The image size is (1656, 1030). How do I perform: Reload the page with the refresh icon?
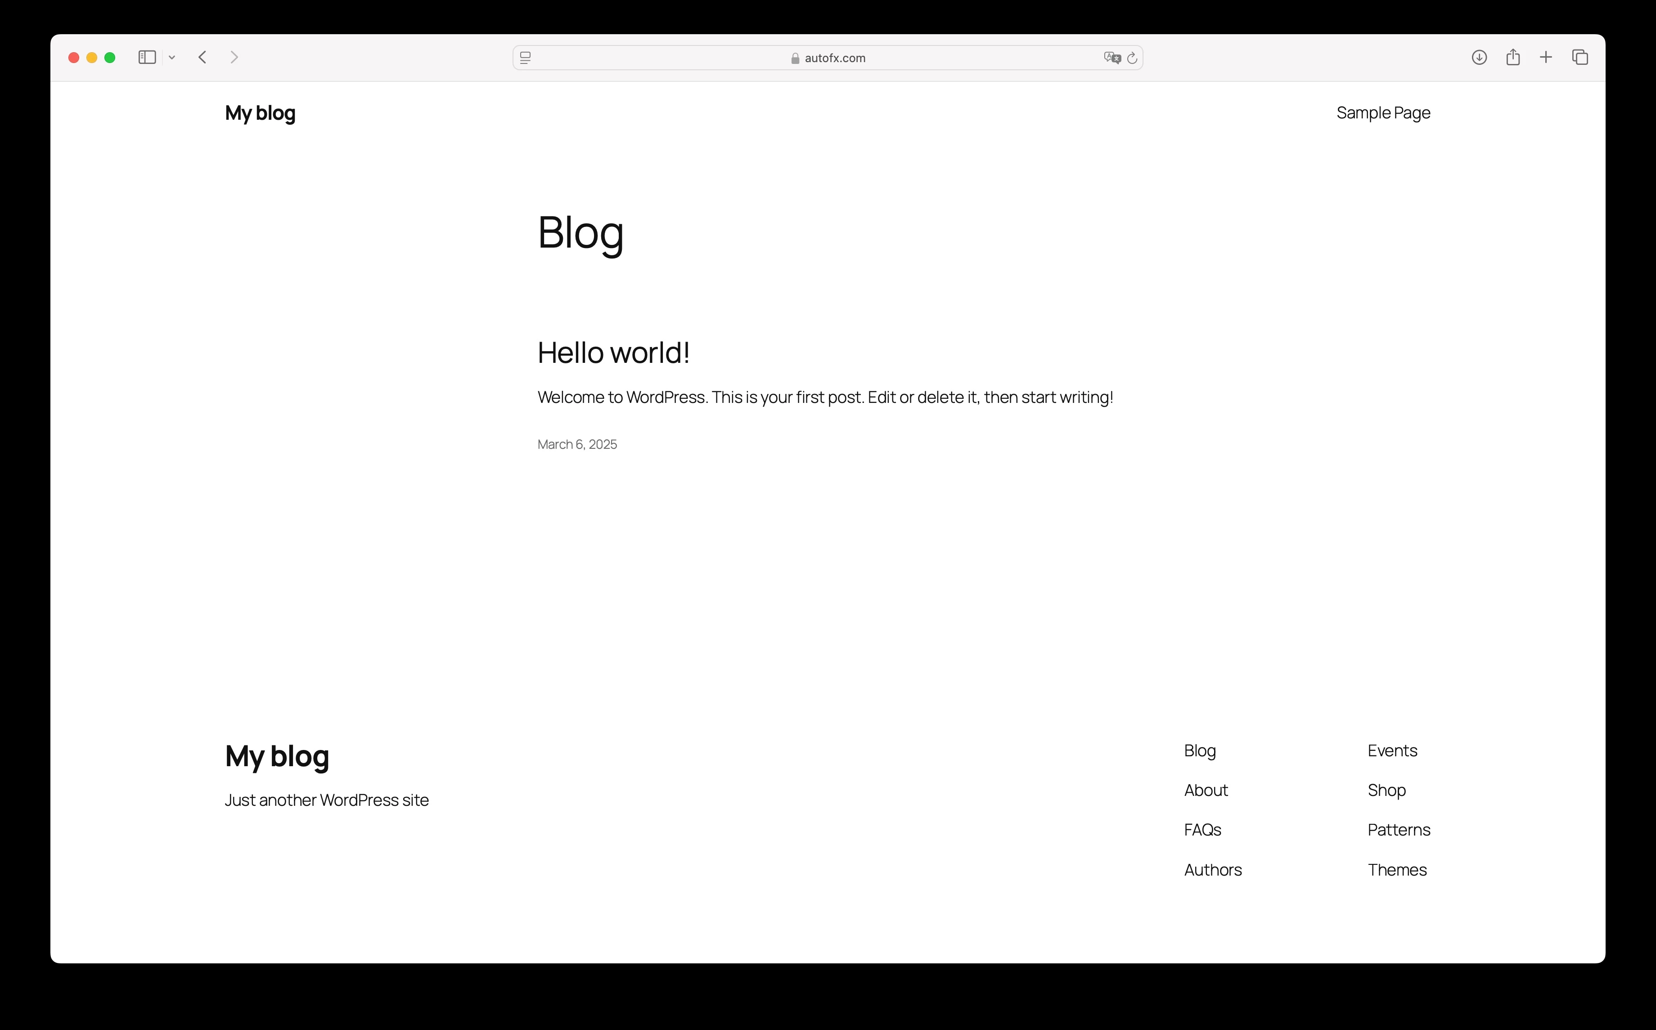tap(1132, 58)
